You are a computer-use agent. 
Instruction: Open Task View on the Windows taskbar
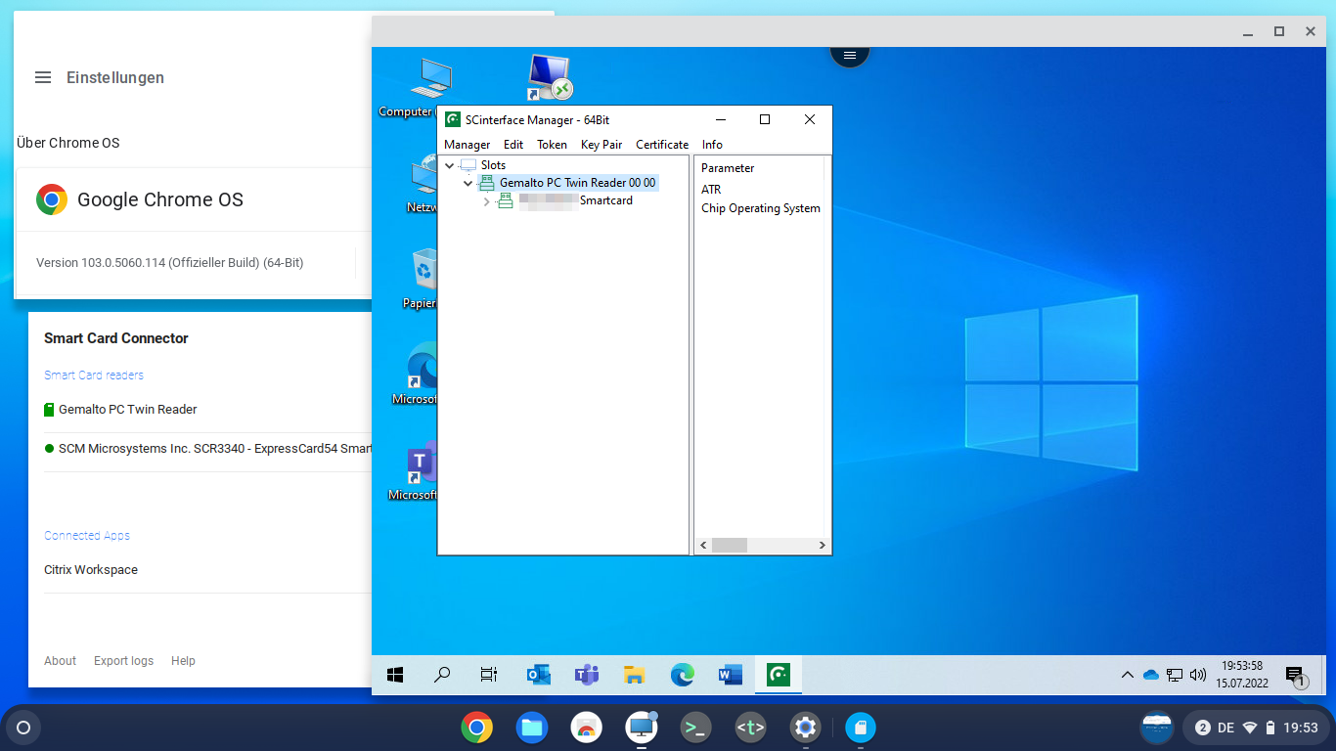(489, 675)
